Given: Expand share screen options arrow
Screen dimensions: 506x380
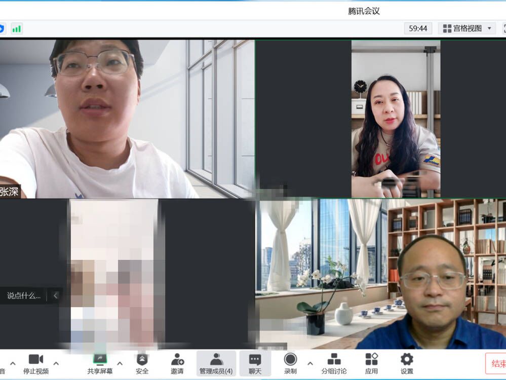Looking at the screenshot, I should coord(120,363).
